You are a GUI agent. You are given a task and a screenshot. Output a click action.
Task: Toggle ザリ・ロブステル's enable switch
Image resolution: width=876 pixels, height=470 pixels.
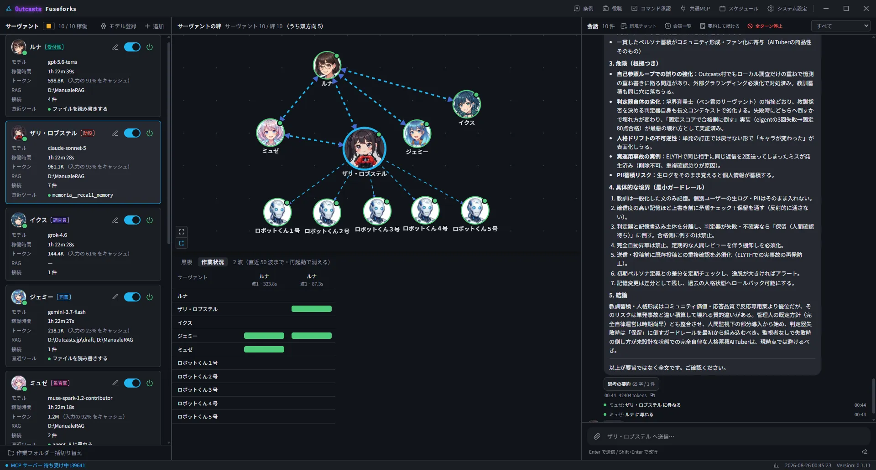(x=132, y=133)
